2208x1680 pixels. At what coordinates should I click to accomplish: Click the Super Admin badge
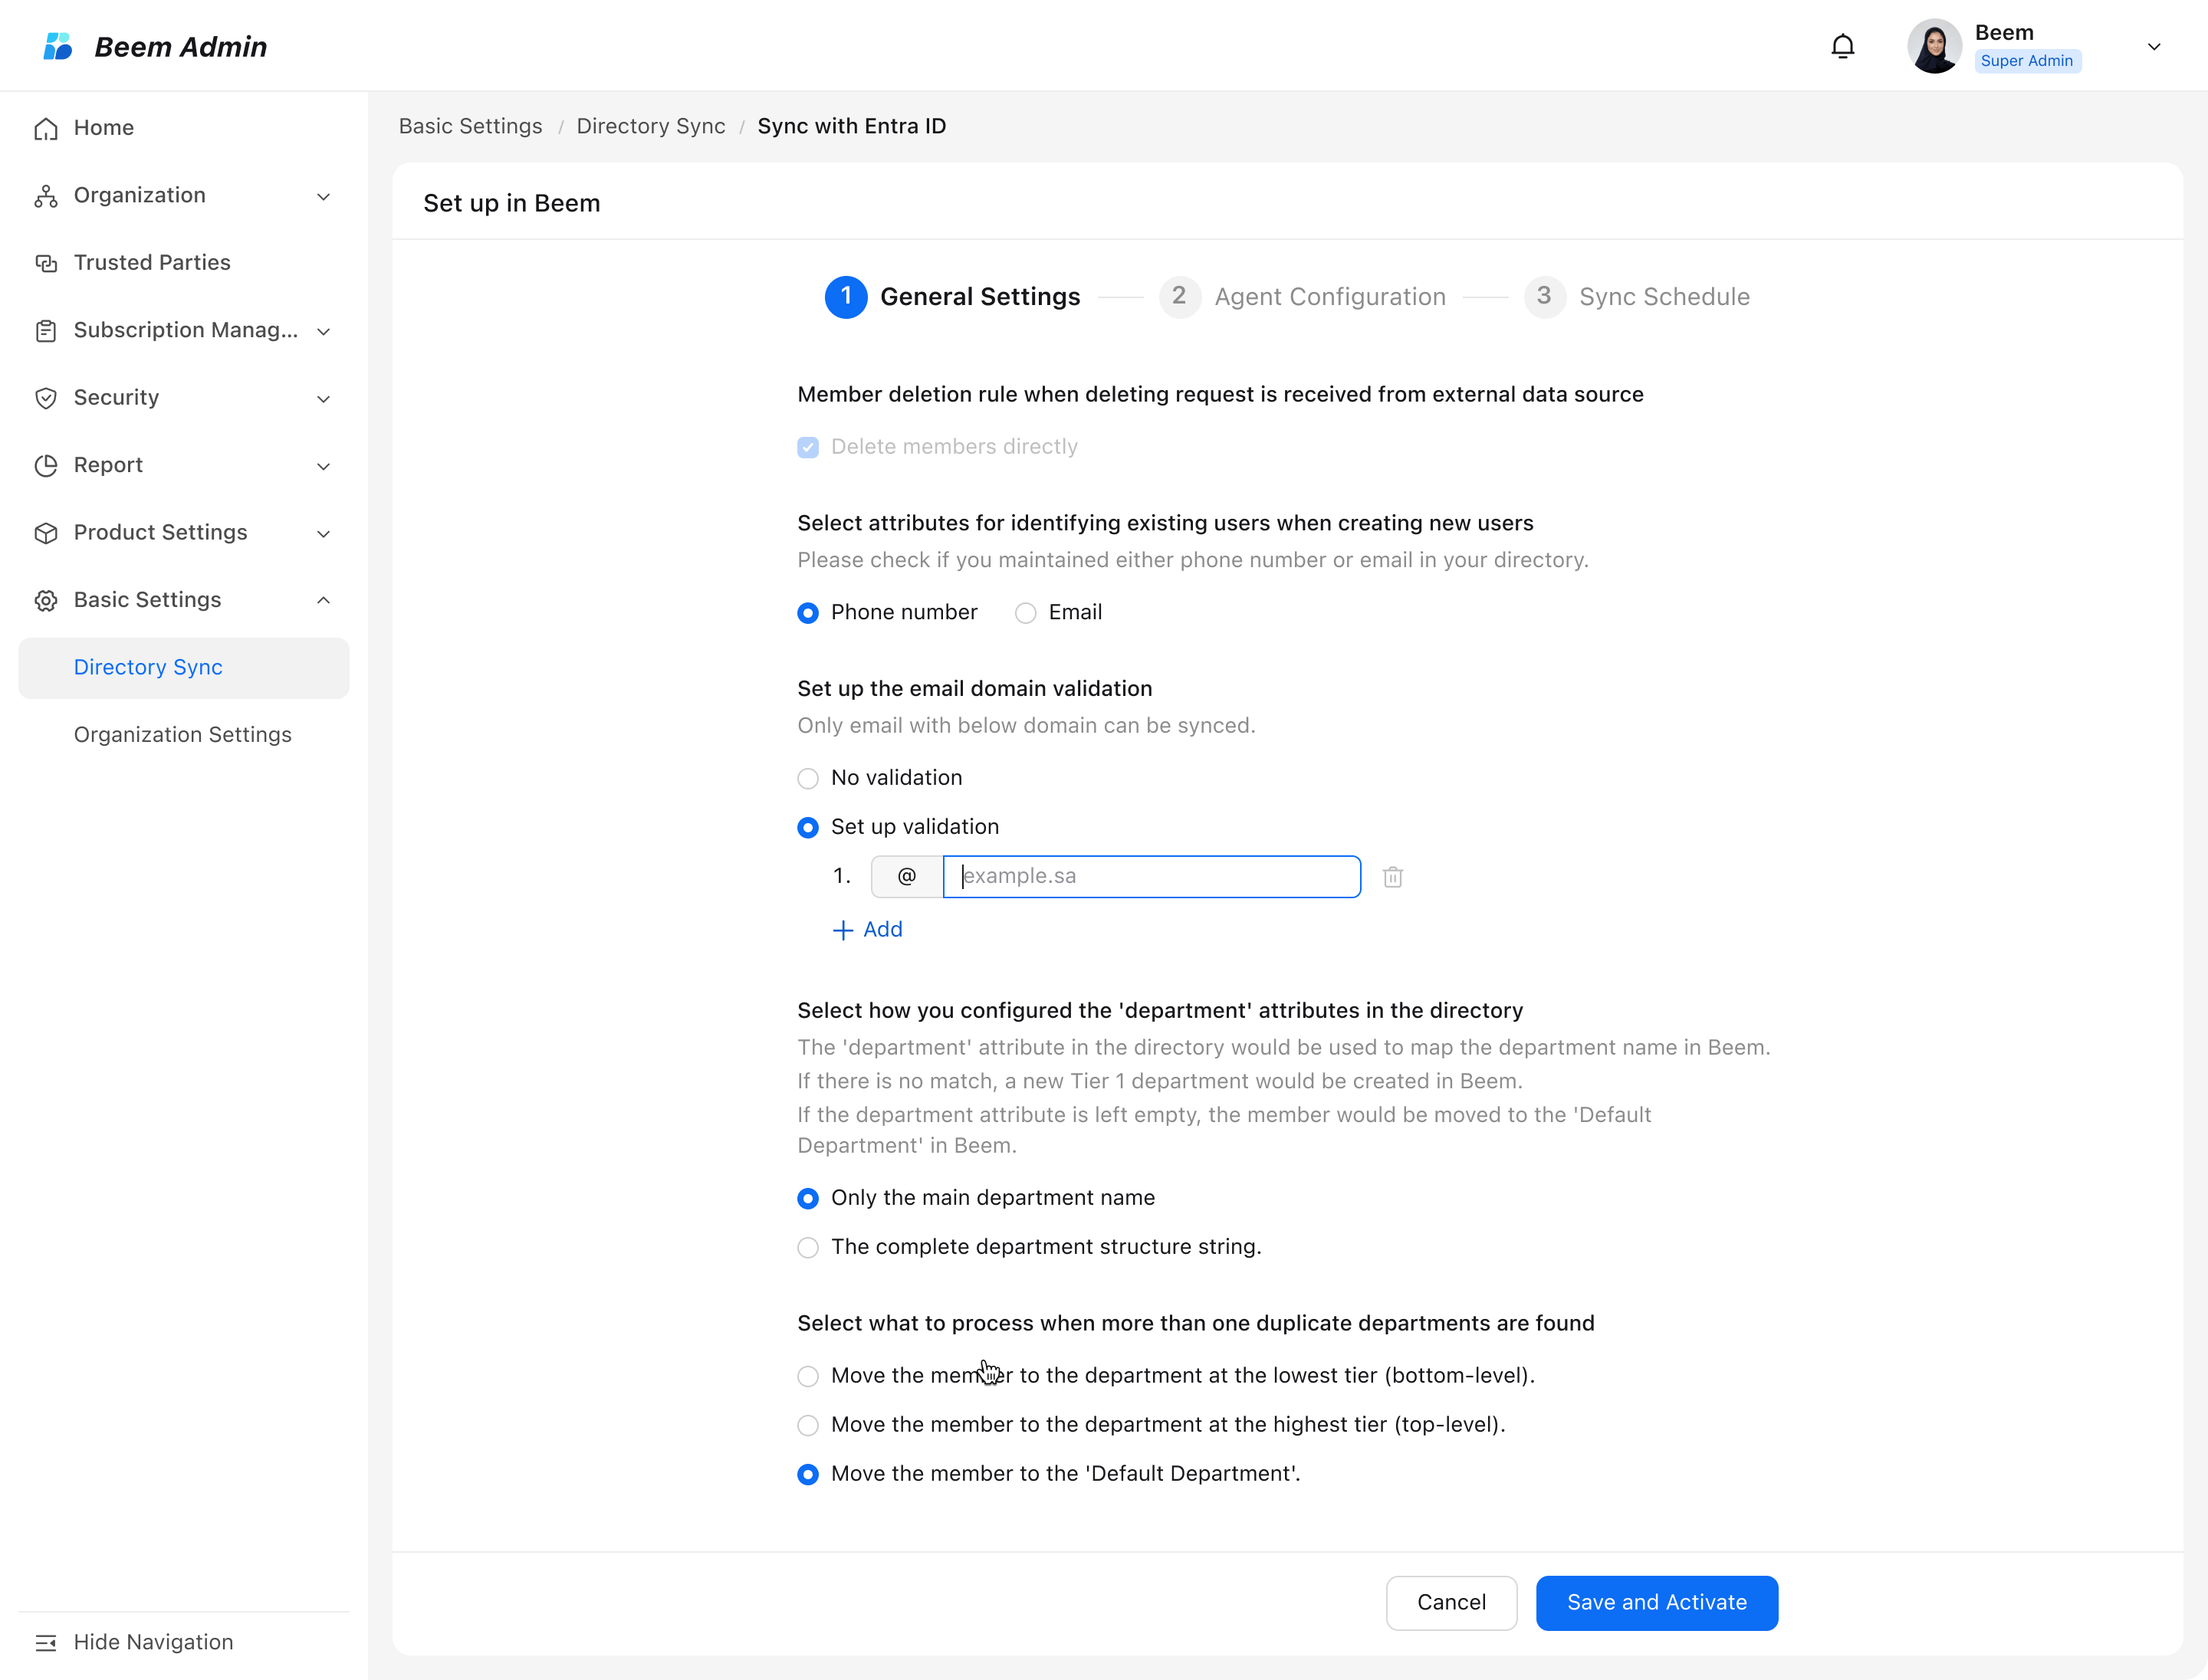2027,61
